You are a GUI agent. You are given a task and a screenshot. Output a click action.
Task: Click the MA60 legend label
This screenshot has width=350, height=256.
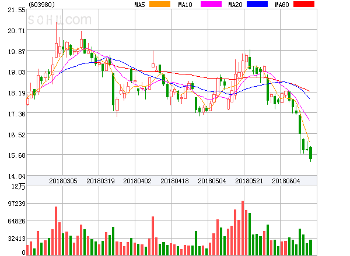coord(282,5)
